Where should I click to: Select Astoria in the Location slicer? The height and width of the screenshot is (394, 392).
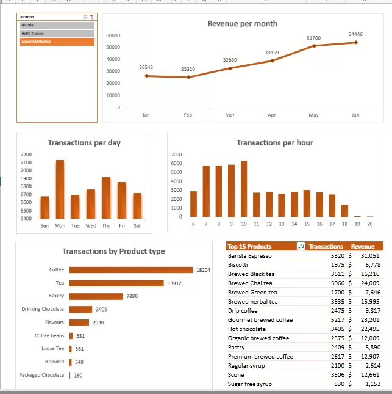point(56,25)
